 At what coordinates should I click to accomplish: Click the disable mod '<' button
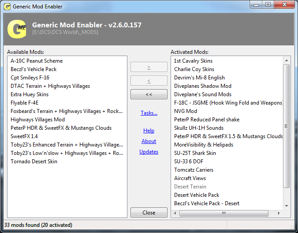click(x=149, y=81)
